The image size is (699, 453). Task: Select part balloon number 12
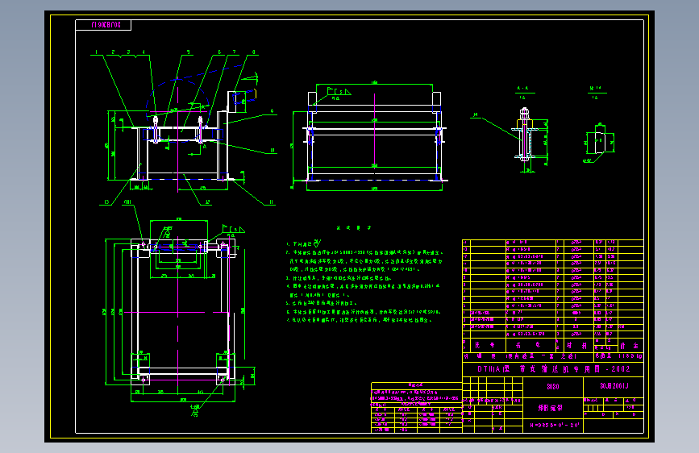tap(207, 202)
